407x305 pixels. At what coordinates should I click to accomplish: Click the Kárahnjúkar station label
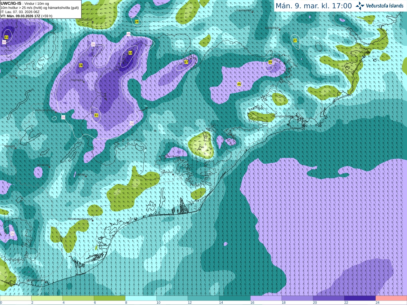tap(244, 10)
